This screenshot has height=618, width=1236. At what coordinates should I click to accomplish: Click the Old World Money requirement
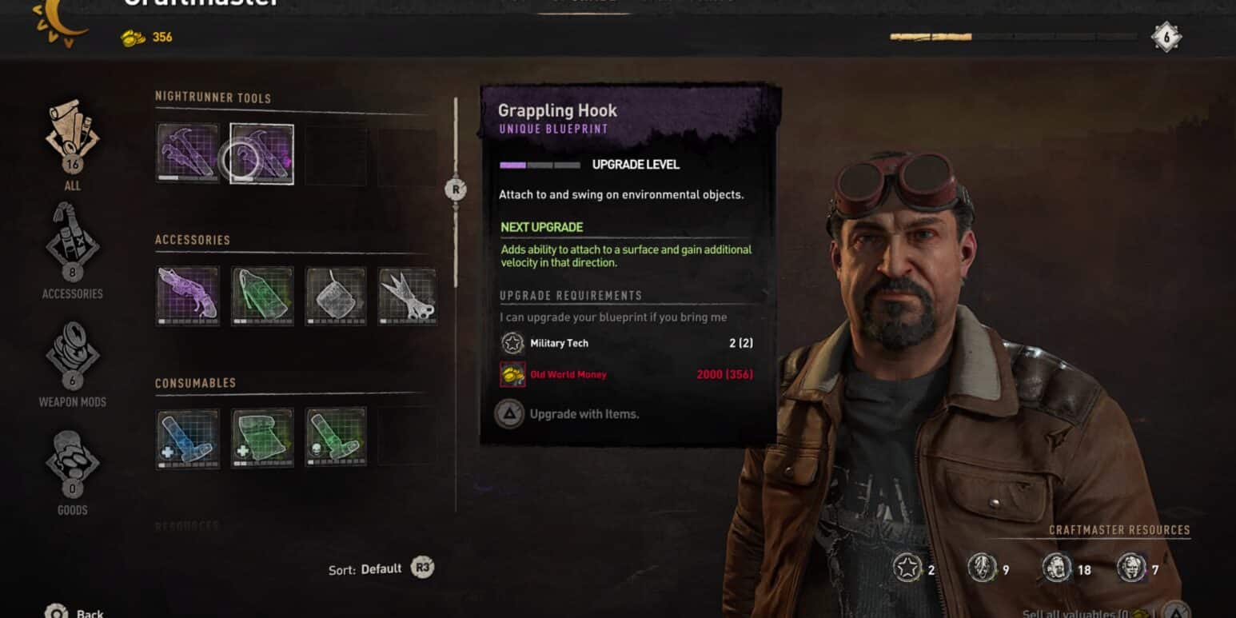[x=627, y=374]
